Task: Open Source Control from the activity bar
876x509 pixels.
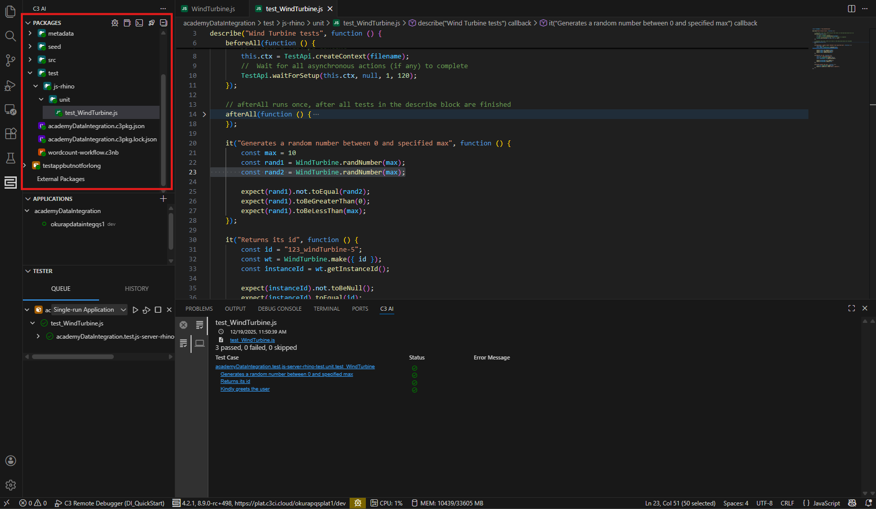Action: [x=11, y=60]
